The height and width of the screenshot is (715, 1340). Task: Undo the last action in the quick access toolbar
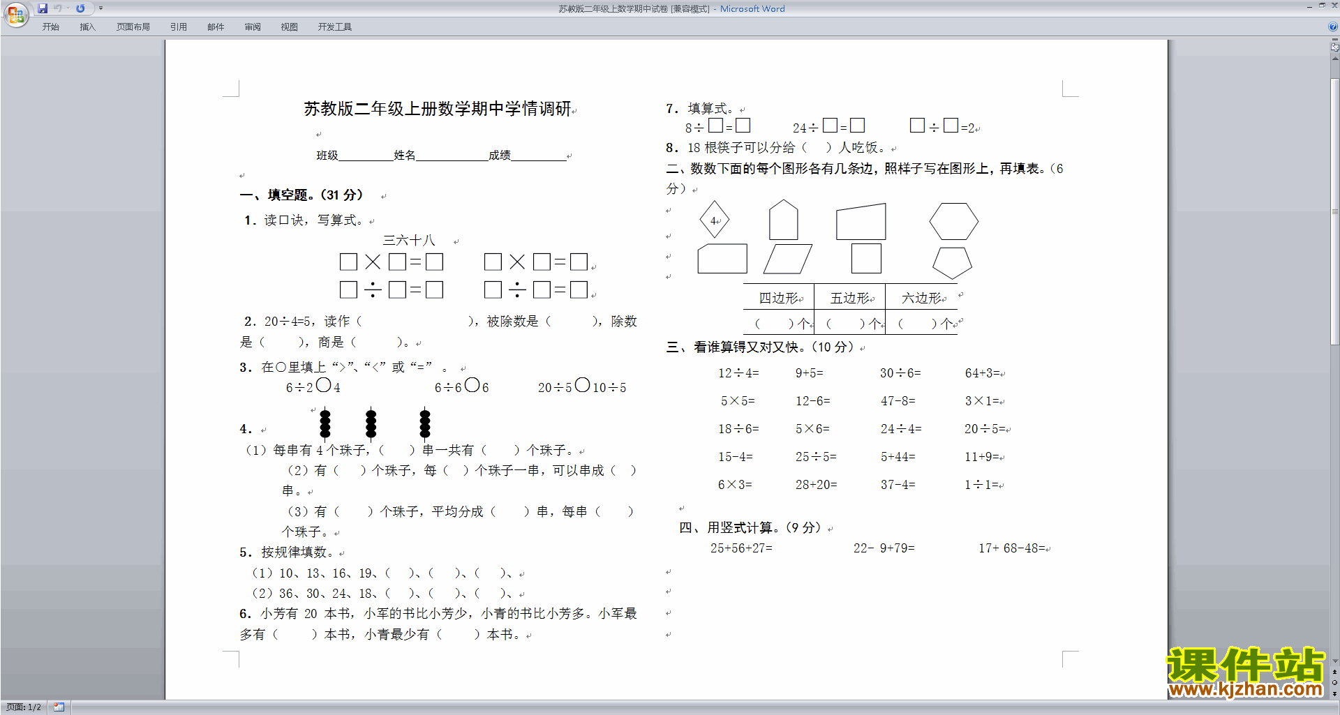(x=58, y=8)
